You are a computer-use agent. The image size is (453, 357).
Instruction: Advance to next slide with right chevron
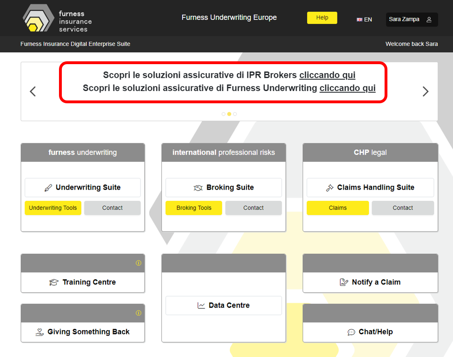425,91
